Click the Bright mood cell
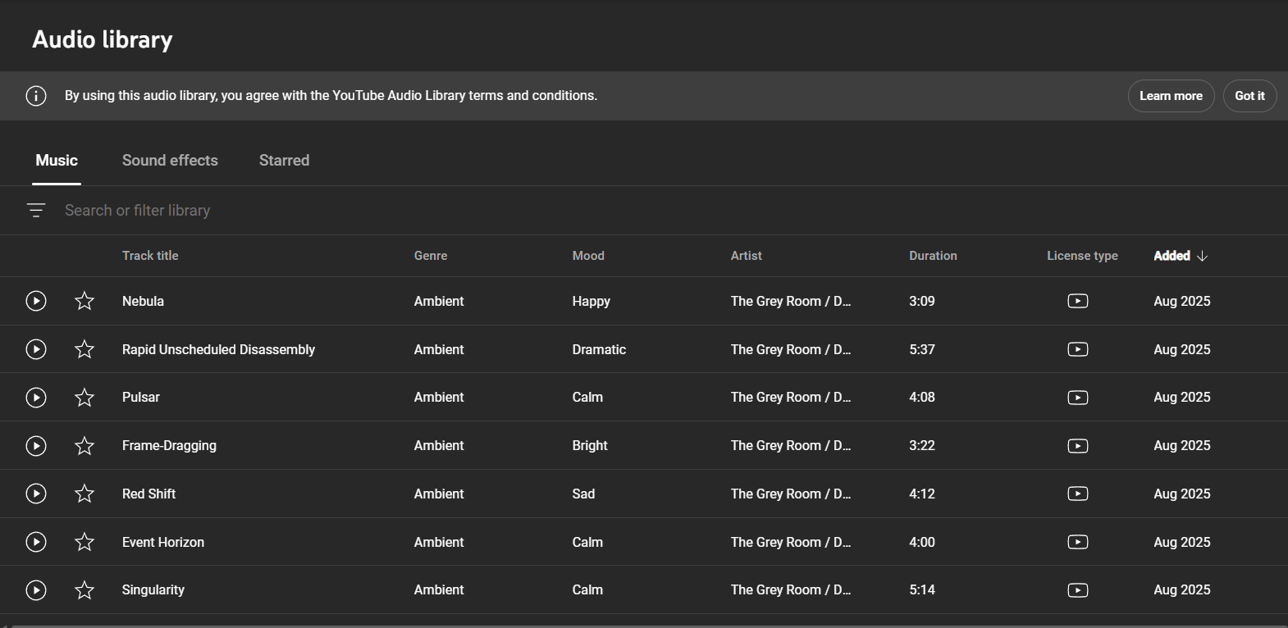1288x628 pixels. pyautogui.click(x=590, y=446)
